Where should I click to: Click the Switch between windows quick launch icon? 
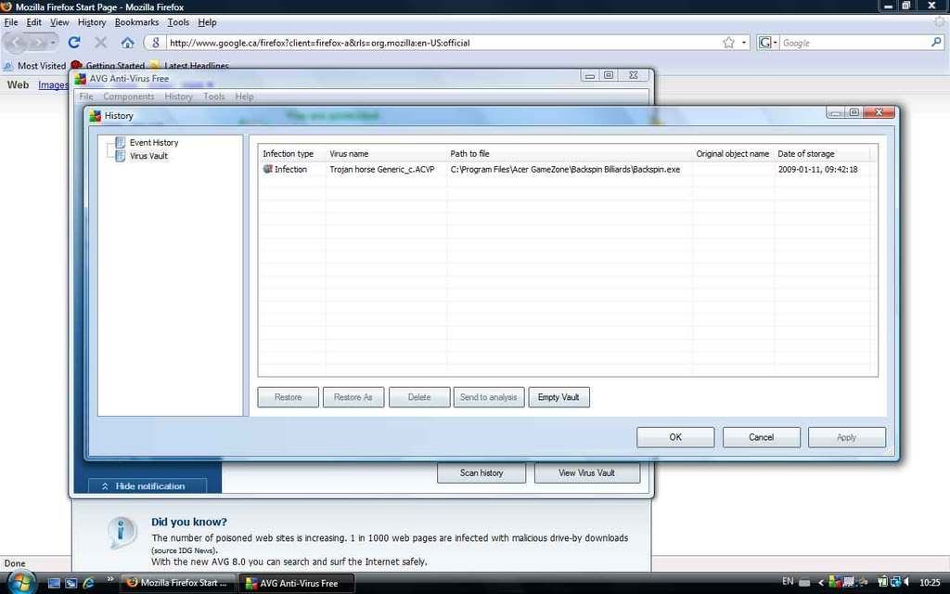point(71,583)
